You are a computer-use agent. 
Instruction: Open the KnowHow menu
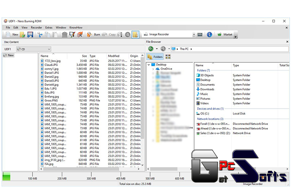pyautogui.click(x=76, y=28)
